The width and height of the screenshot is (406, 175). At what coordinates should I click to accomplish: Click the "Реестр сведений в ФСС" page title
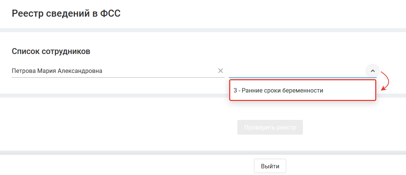click(66, 14)
